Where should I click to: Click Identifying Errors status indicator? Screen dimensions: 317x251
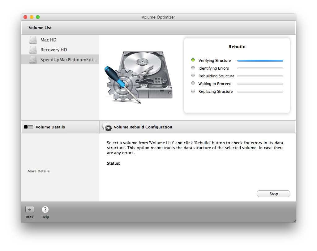click(193, 68)
